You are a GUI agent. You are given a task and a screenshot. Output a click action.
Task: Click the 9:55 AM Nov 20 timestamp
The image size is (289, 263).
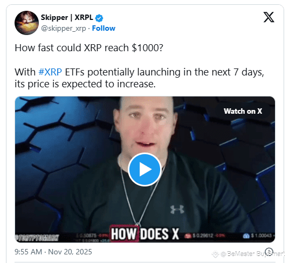click(x=53, y=252)
